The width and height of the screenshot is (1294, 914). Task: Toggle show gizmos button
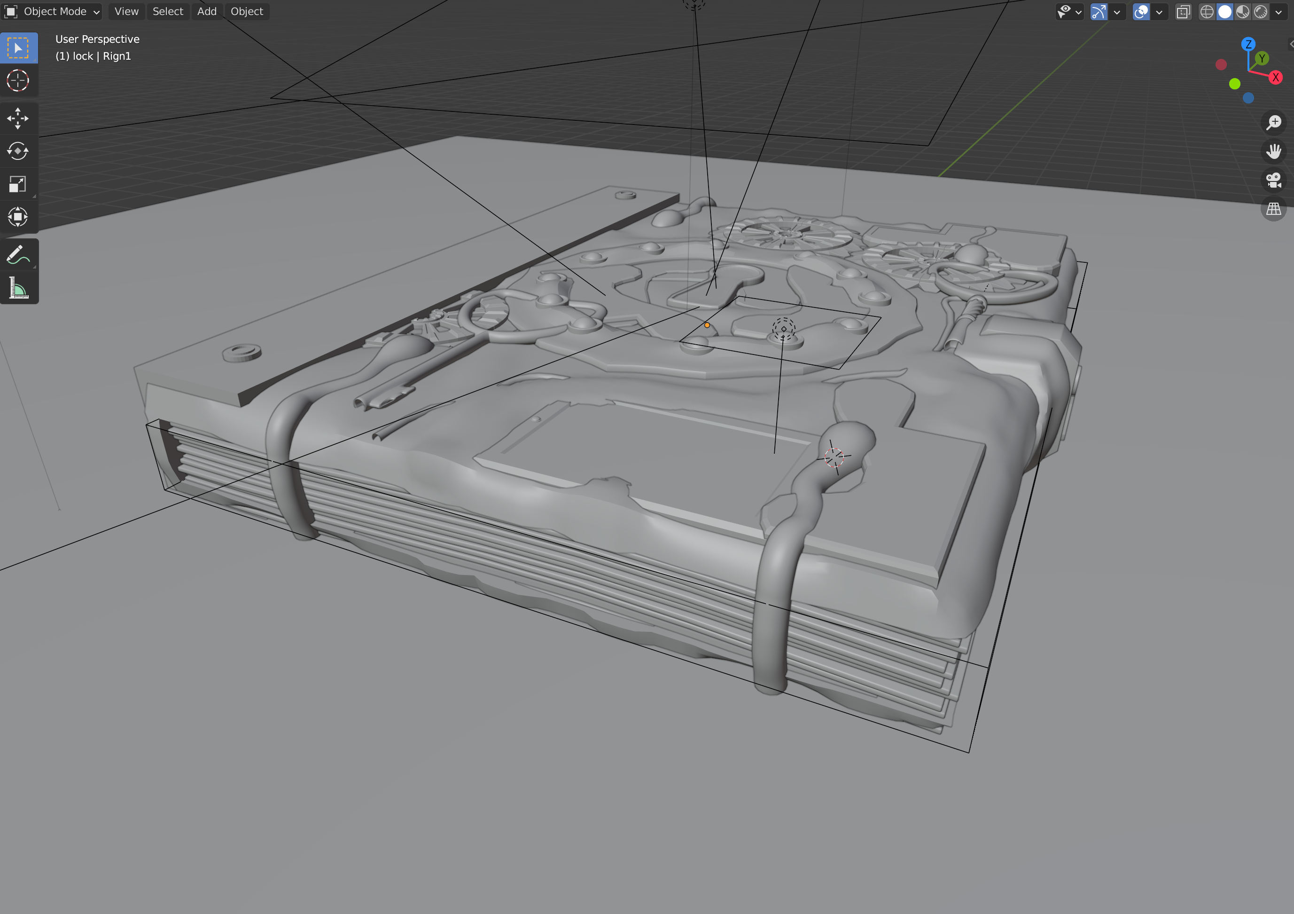click(1099, 12)
